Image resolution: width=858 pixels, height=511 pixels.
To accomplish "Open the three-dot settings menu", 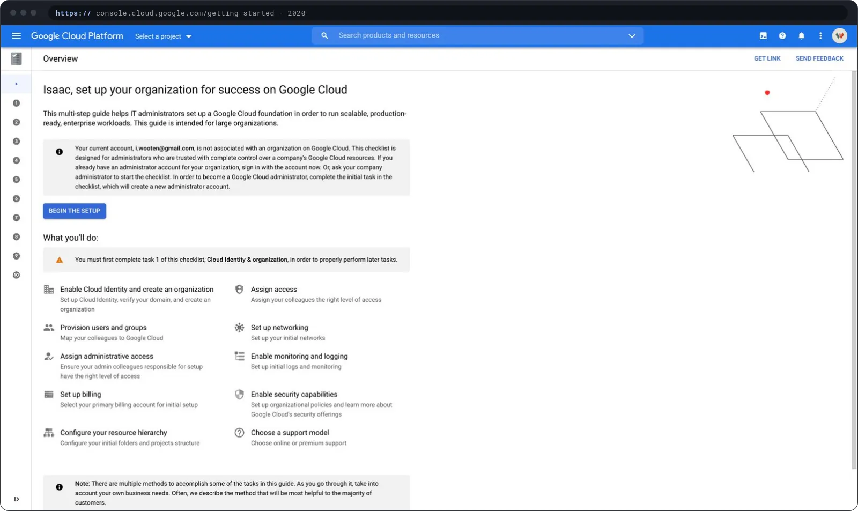I will click(x=820, y=36).
